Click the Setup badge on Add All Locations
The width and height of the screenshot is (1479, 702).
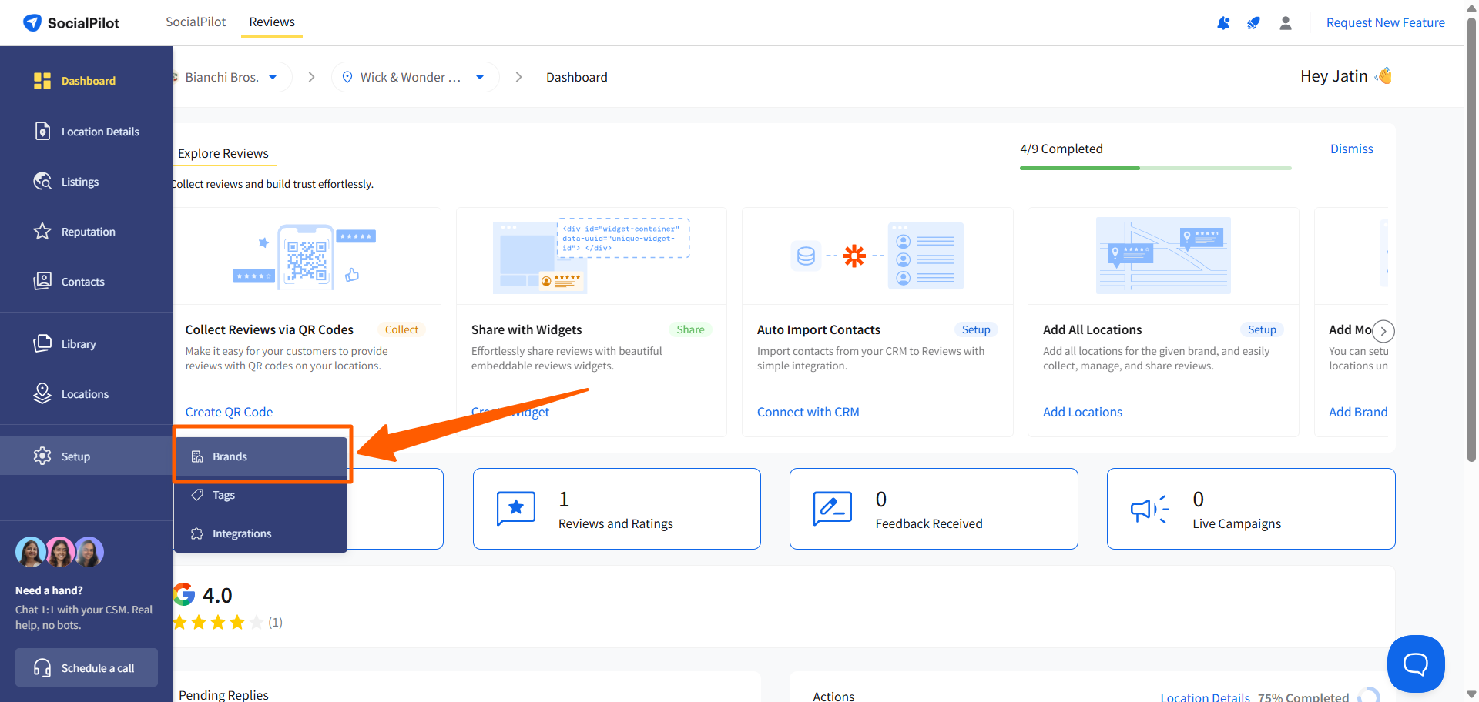click(1262, 329)
